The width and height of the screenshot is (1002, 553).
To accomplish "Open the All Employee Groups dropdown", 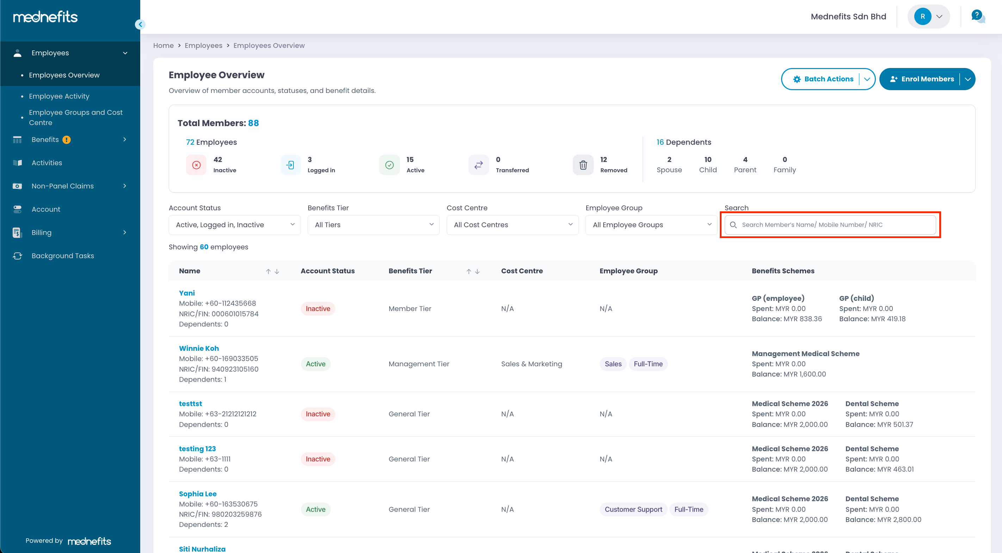I will pos(651,225).
